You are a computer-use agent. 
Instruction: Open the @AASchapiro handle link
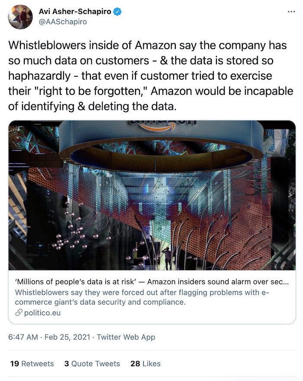pos(63,22)
